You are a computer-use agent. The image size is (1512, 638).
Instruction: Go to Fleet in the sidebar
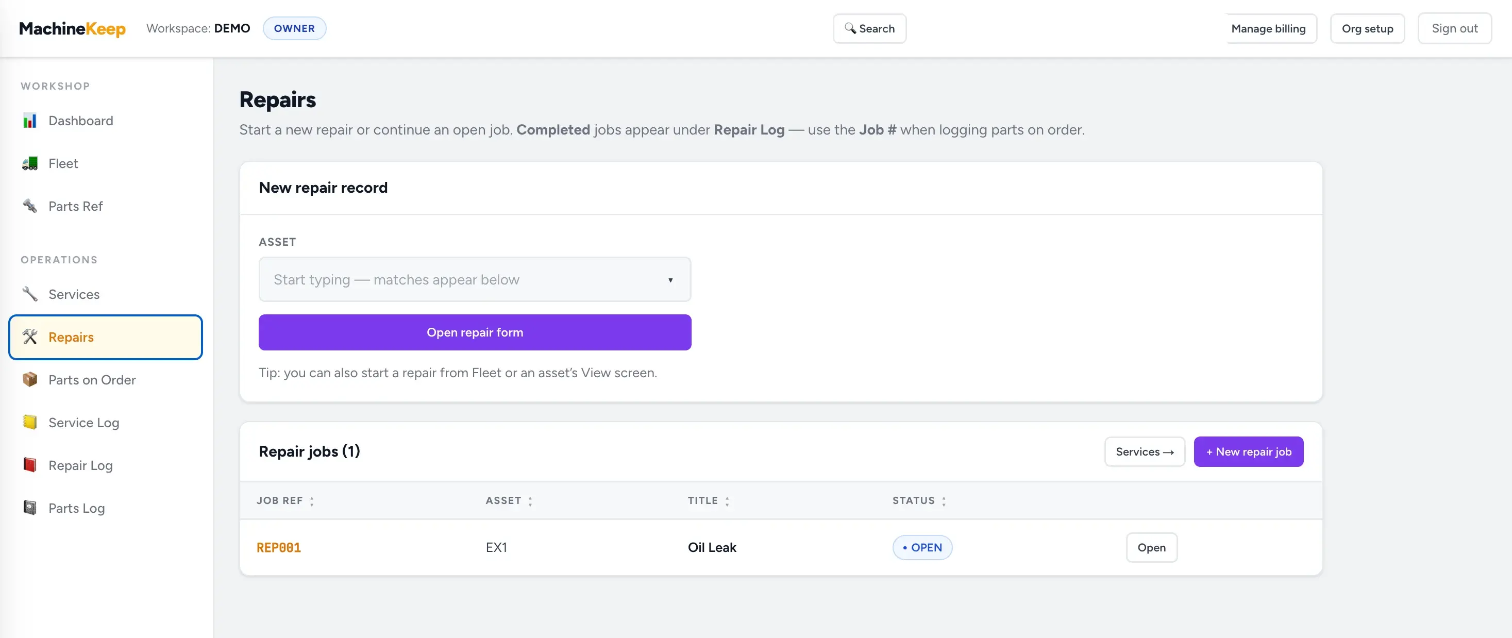[106, 164]
